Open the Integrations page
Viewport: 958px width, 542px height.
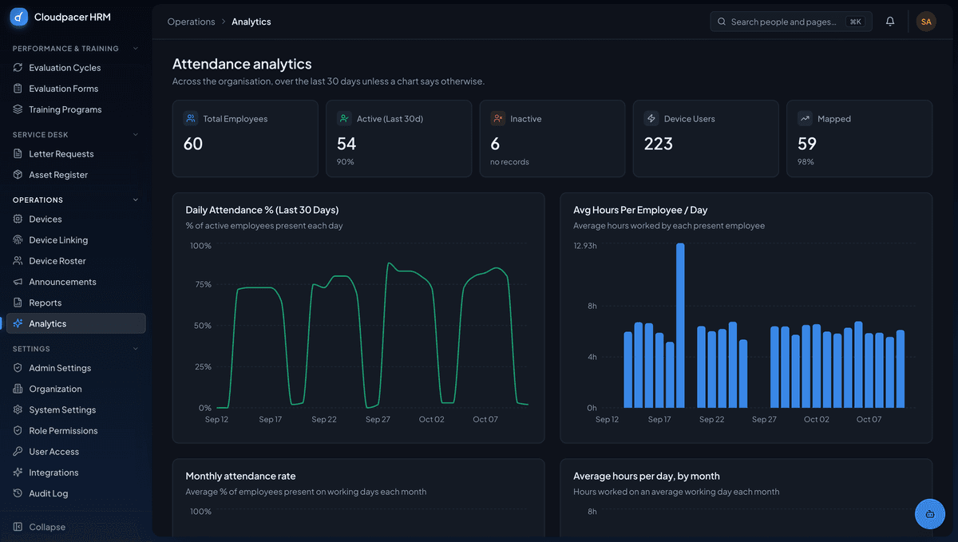click(76, 473)
